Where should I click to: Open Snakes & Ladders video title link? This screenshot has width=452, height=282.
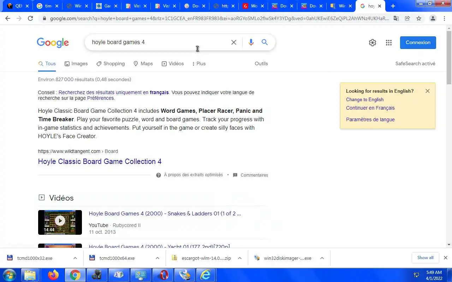pos(165,214)
